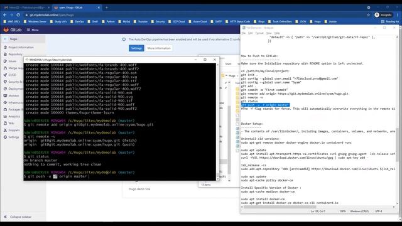The height and width of the screenshot is (226, 402).
Task: Open a new browser tab
Action: [x=107, y=8]
